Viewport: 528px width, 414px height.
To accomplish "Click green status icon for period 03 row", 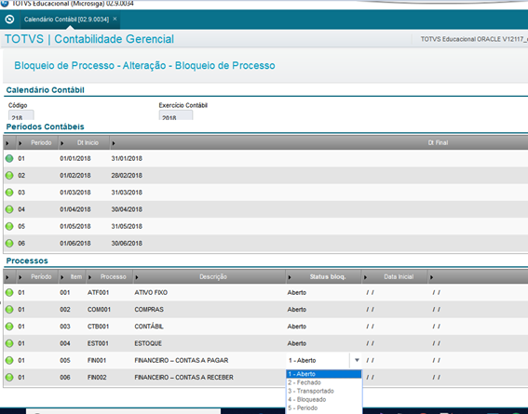I will coord(9,193).
